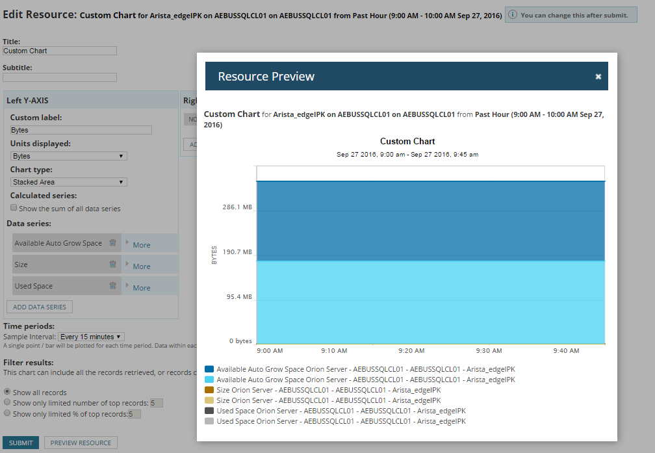Click Add Data Series button
Viewport: 655px width, 453px height.
40,307
